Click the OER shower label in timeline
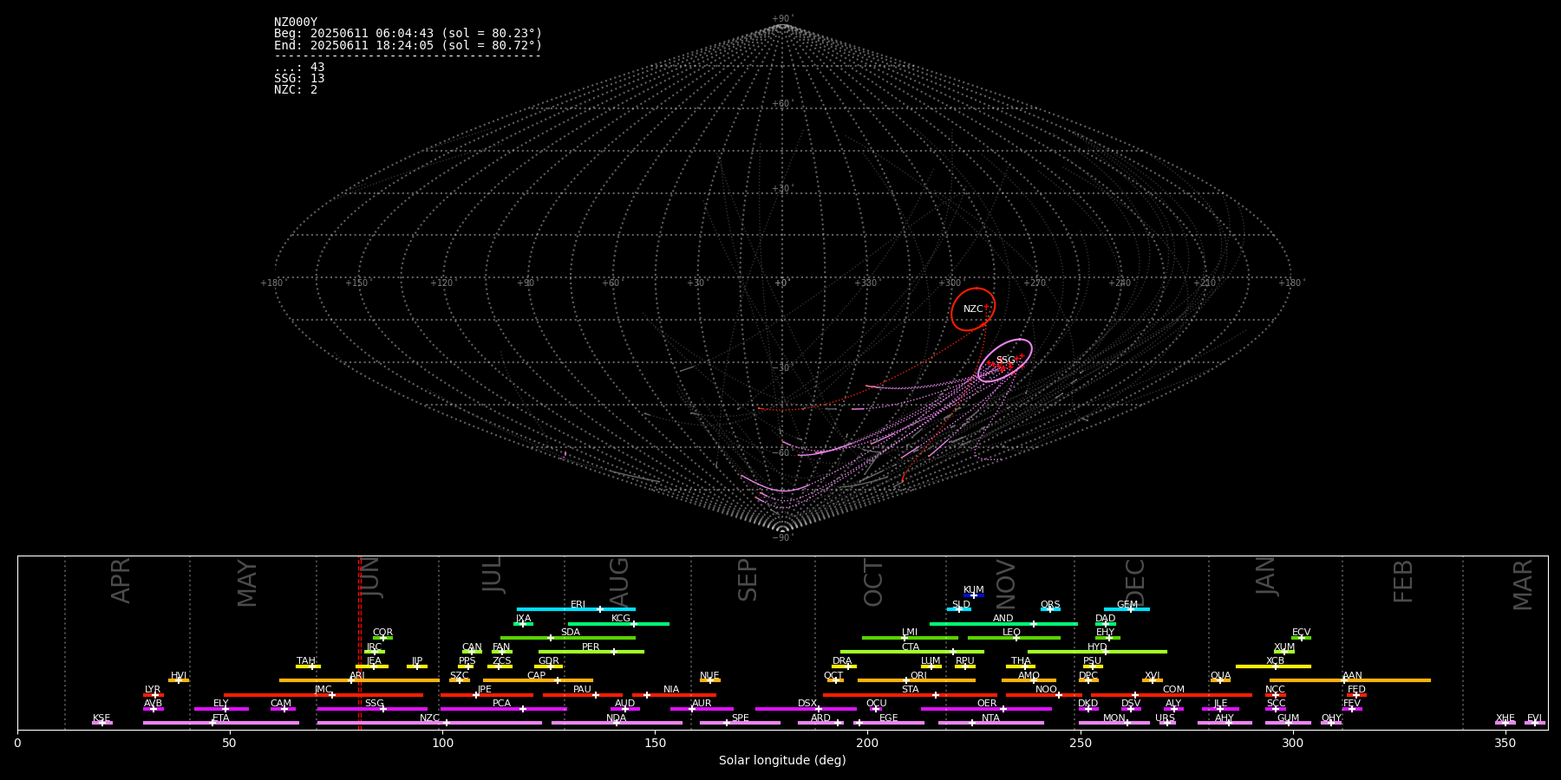This screenshot has height=780, width=1561. [987, 704]
